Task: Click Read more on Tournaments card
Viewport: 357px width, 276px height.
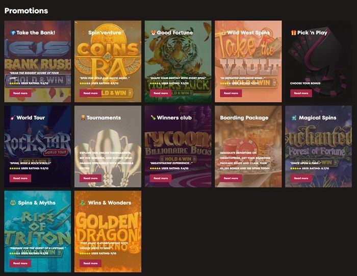Action: (90, 178)
